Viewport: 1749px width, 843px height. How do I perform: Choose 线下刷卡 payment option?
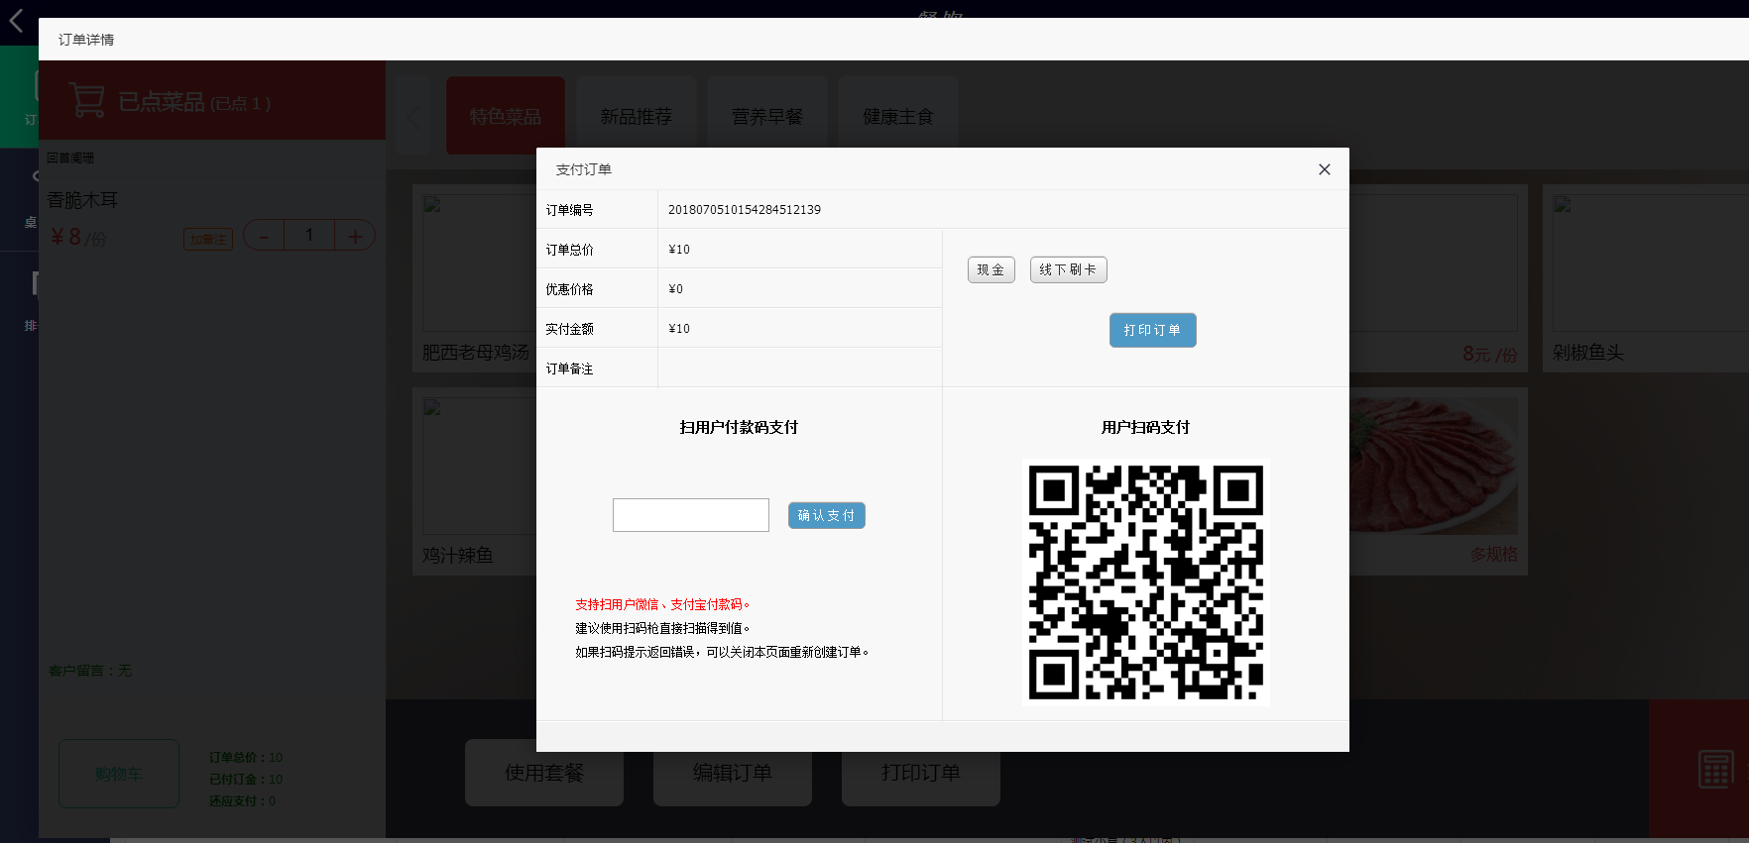[x=1068, y=269]
